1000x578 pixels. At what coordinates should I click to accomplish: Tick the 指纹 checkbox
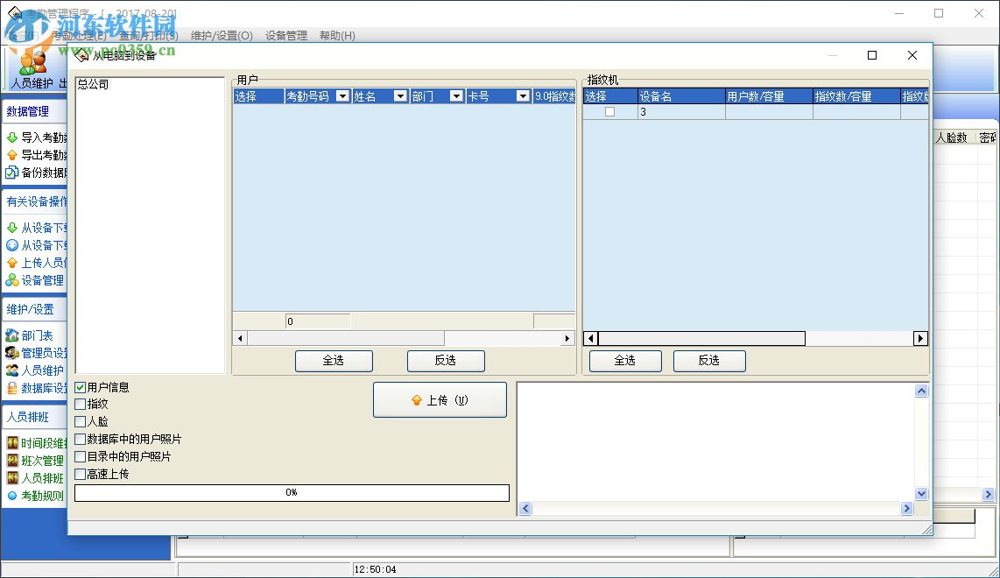tap(81, 404)
